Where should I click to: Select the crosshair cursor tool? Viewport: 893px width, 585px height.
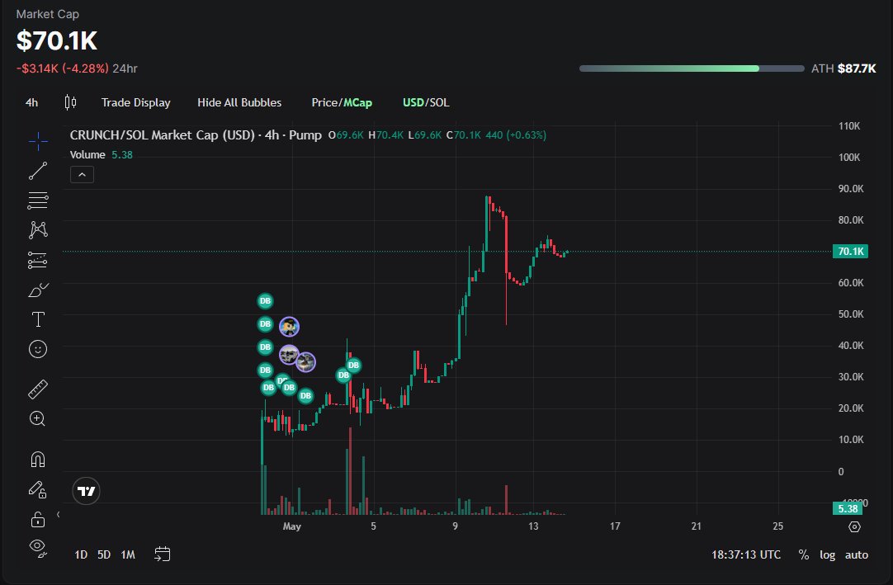point(38,141)
